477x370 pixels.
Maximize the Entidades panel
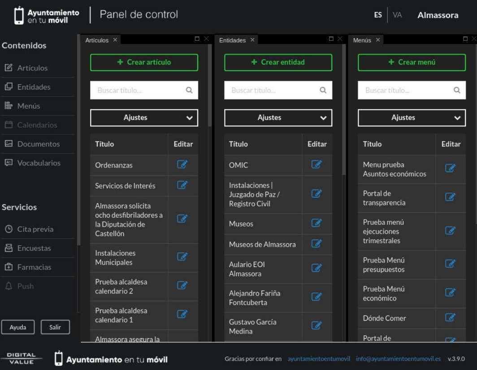pyautogui.click(x=331, y=39)
